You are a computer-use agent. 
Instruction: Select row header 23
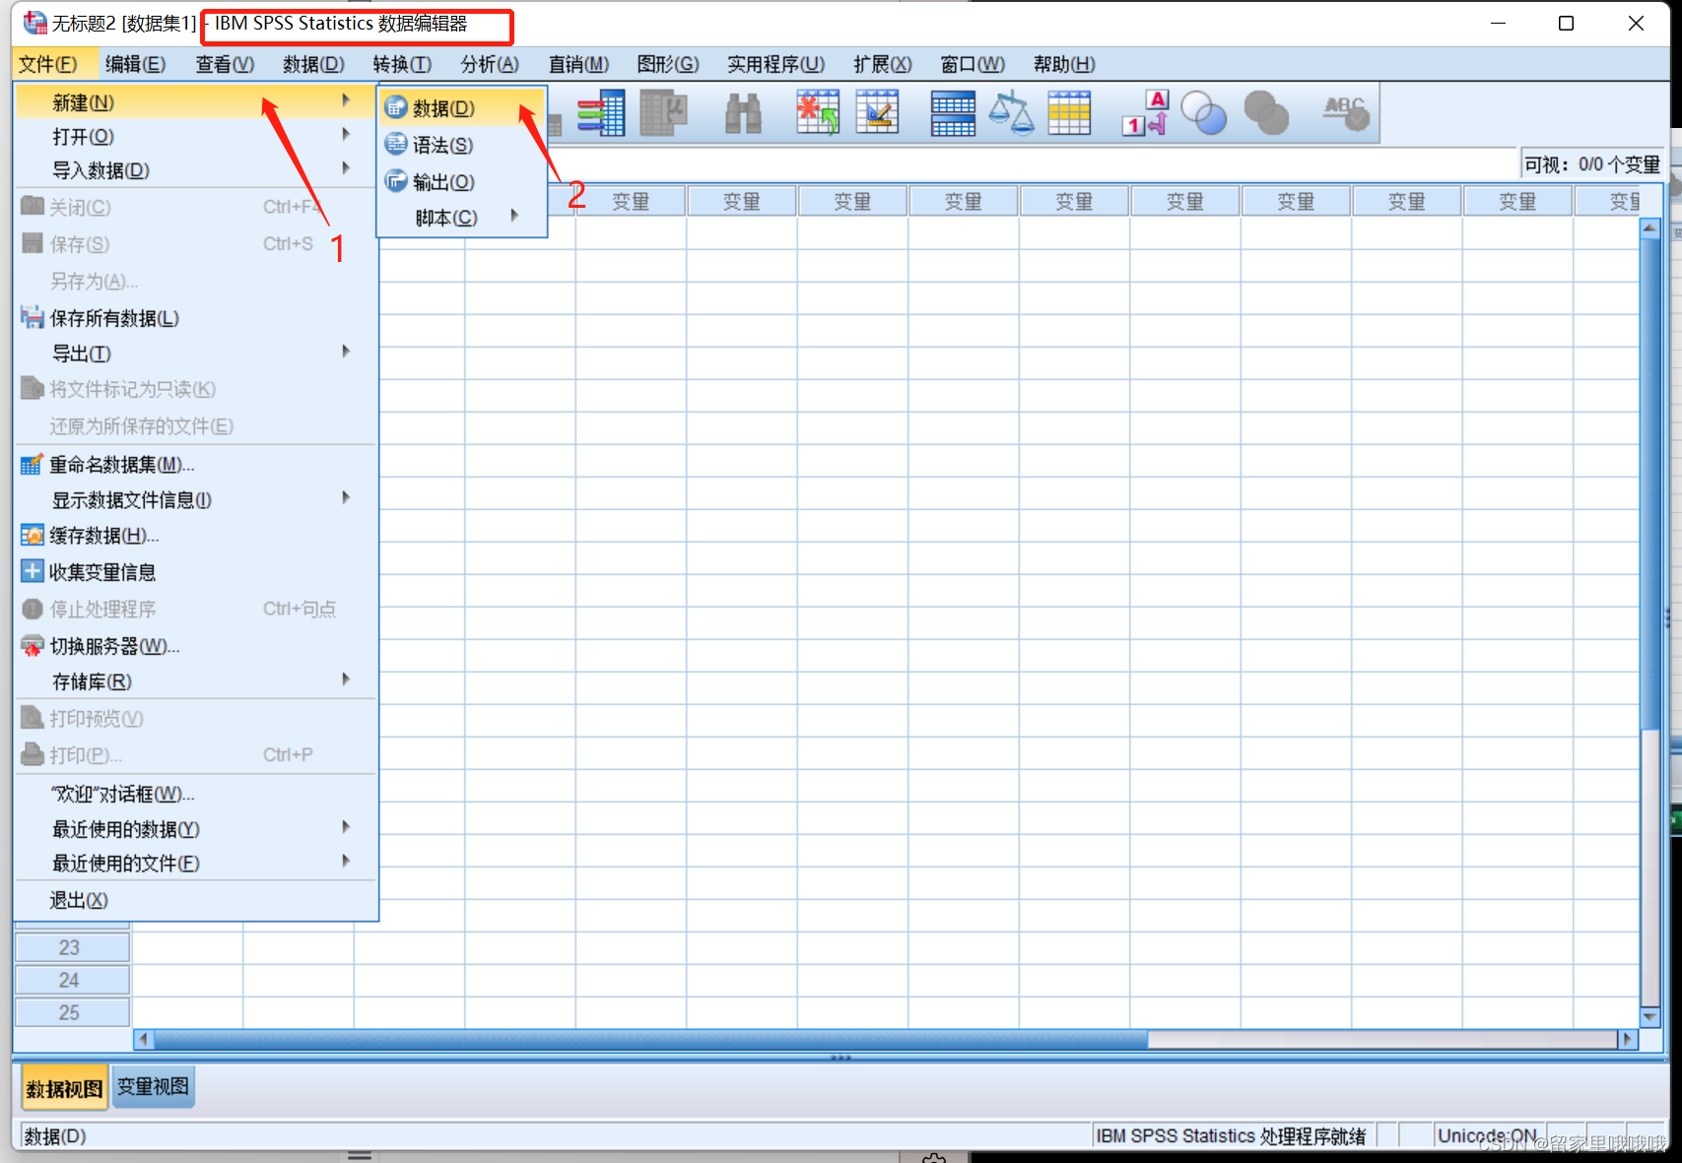point(72,947)
